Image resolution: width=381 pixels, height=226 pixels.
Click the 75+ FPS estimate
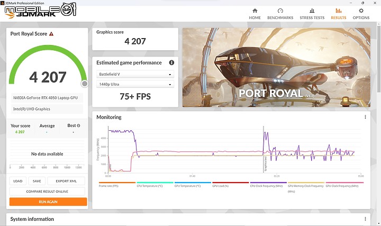(x=135, y=96)
